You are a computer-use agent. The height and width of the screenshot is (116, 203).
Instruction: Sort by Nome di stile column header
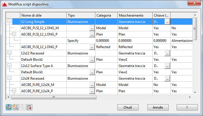pos(43,15)
